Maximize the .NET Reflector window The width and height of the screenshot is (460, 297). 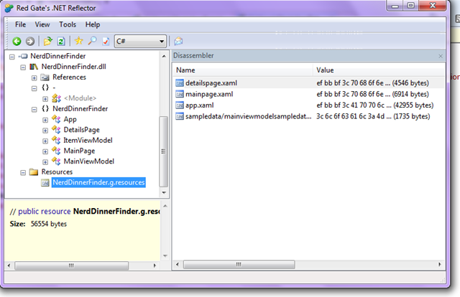[411, 6]
